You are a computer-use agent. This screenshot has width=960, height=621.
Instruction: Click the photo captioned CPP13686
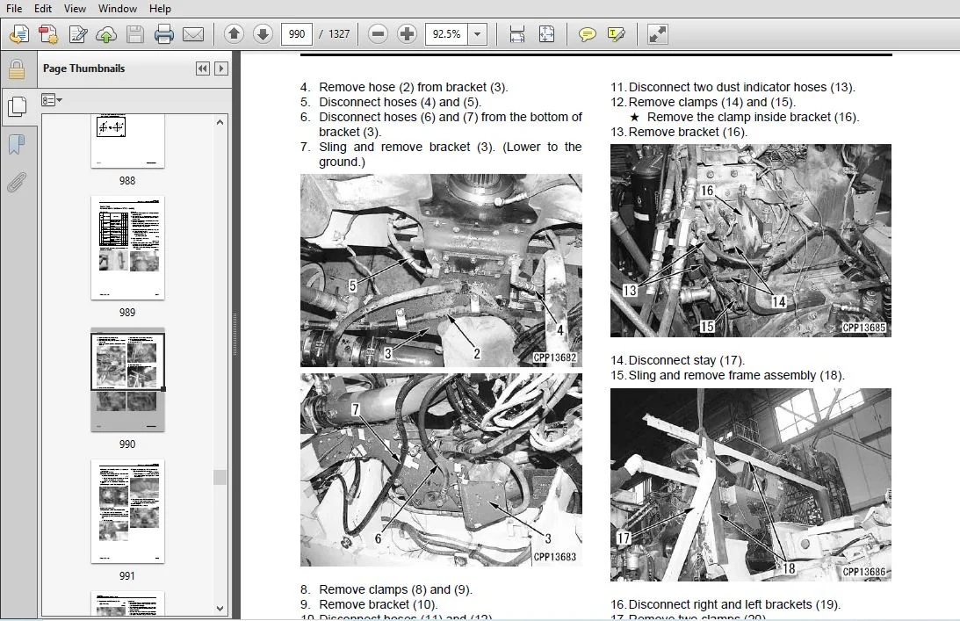coord(751,485)
